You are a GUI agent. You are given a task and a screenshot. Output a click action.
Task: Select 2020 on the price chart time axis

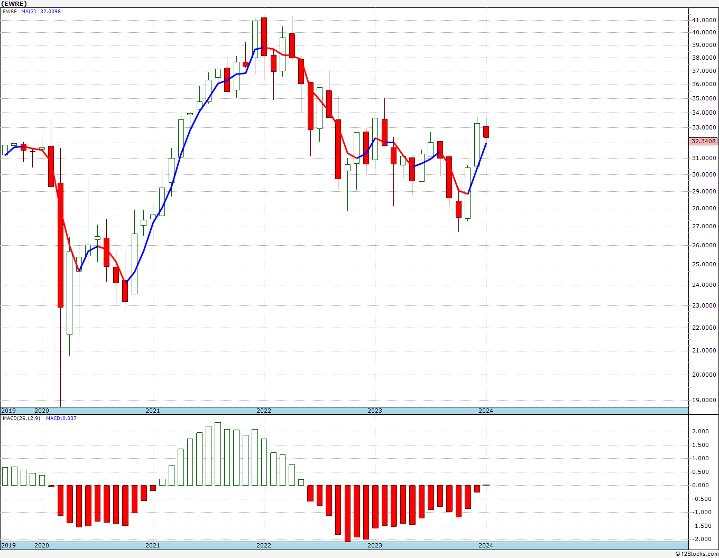(x=41, y=411)
